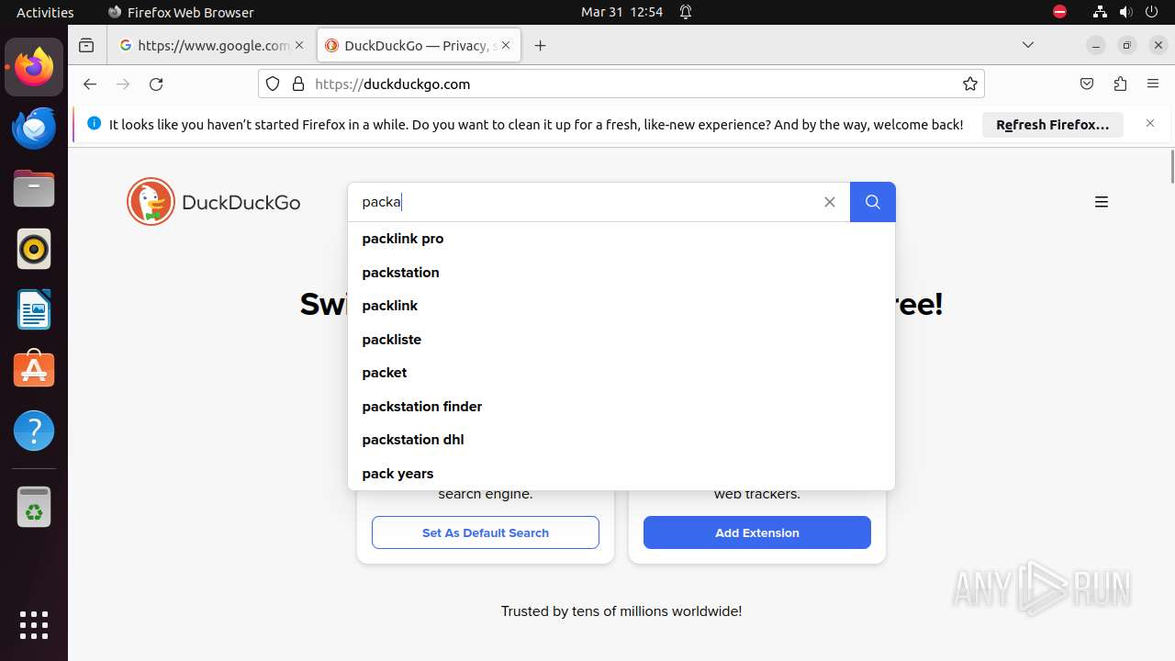Click the notification bell in the top bar
The width and height of the screenshot is (1175, 661).
(686, 12)
